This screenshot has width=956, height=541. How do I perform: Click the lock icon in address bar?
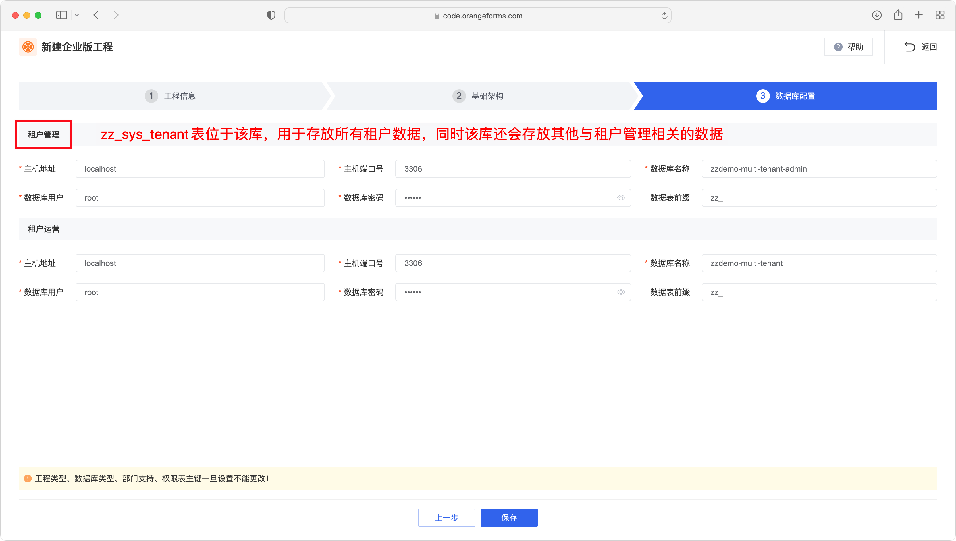437,16
